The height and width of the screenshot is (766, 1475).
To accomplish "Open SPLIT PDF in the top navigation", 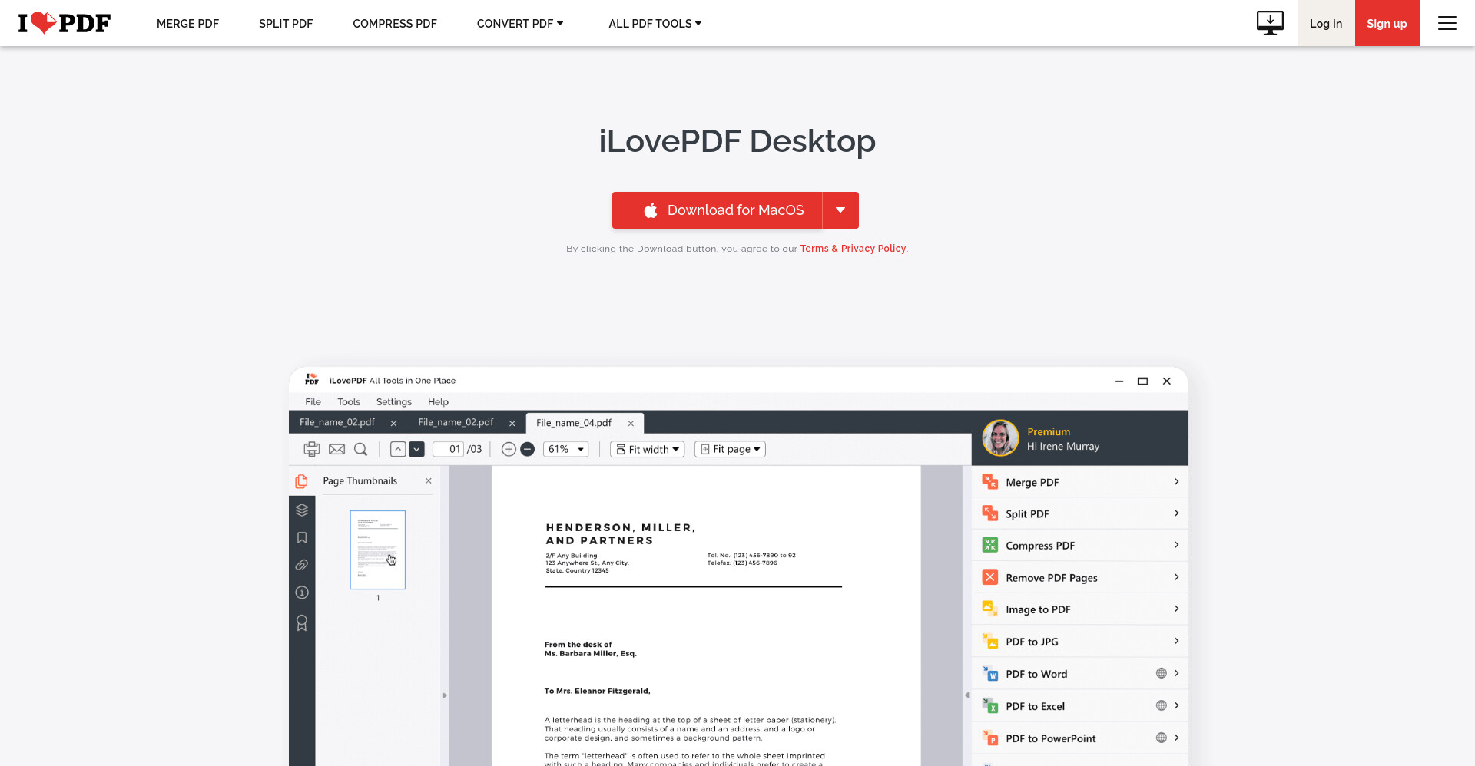I will tap(286, 24).
